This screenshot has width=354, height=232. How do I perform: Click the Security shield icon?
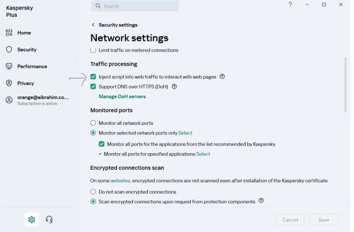(x=9, y=50)
